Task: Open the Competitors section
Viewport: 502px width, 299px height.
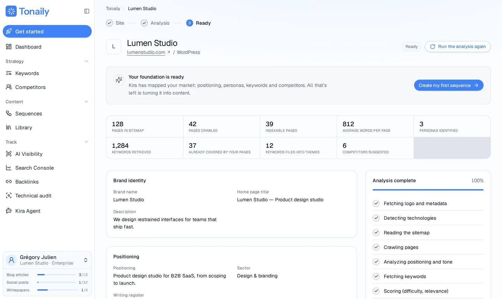Action: (47, 87)
